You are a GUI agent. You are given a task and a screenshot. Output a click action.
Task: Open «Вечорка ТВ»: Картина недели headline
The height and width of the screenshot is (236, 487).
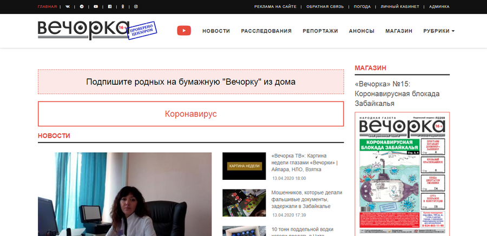pos(304,163)
